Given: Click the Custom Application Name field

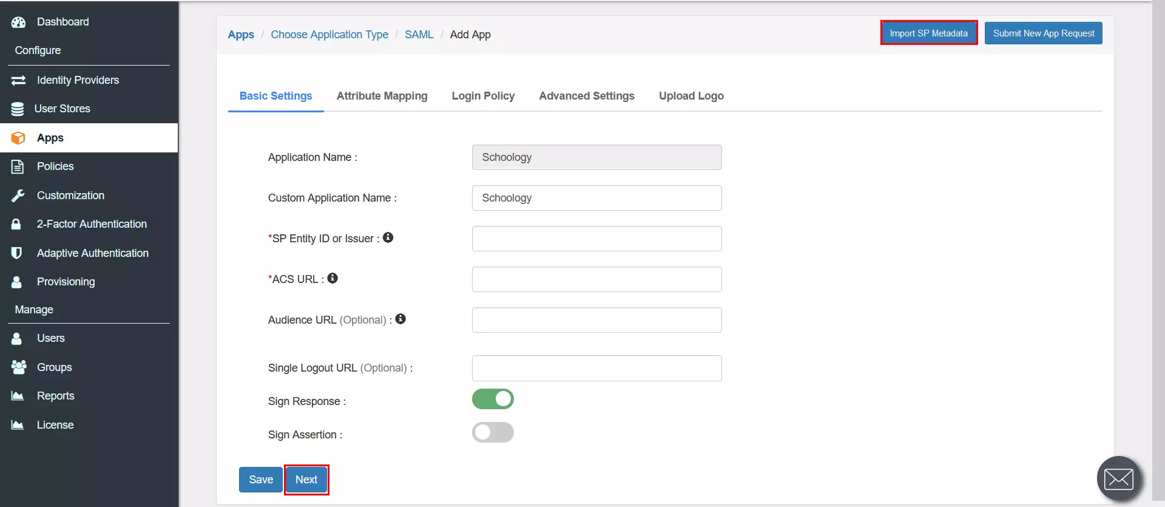Looking at the screenshot, I should [x=597, y=198].
